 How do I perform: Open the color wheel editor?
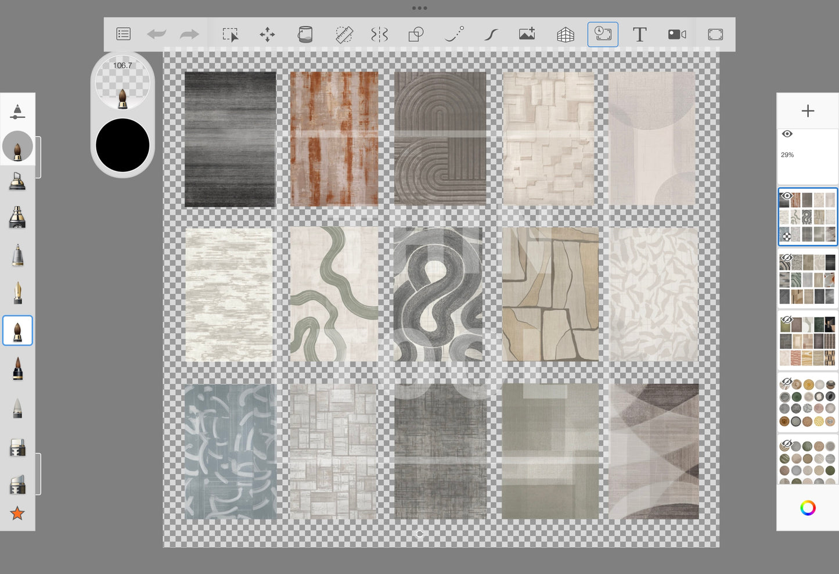(808, 508)
